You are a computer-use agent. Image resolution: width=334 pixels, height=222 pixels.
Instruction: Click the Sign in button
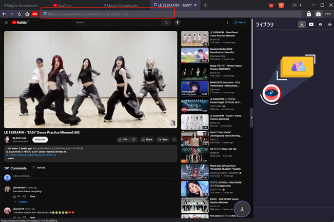pyautogui.click(x=240, y=23)
